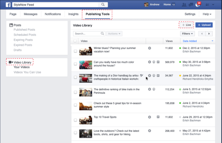The height and width of the screenshot is (143, 222).
Task: Click edit pencil icon on Dior handbag video
Action: 142,75
